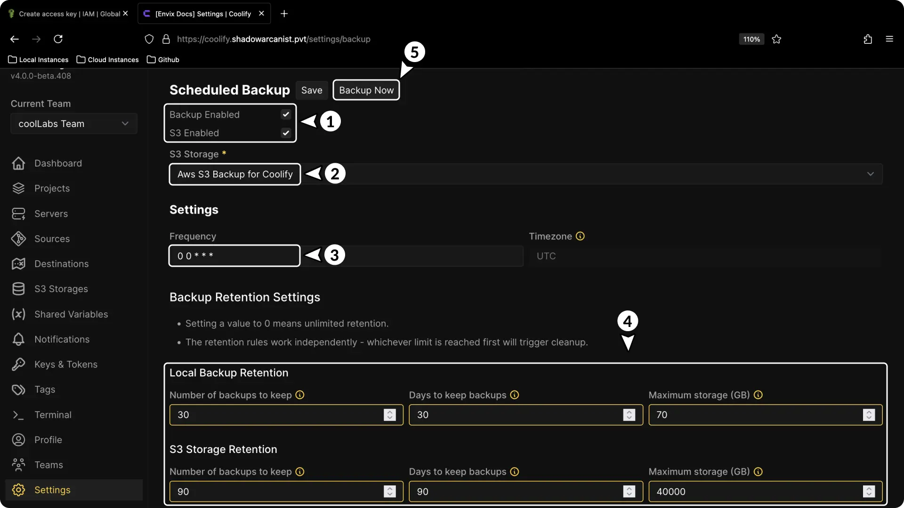Select the Sources icon
This screenshot has width=904, height=508.
pyautogui.click(x=18, y=238)
